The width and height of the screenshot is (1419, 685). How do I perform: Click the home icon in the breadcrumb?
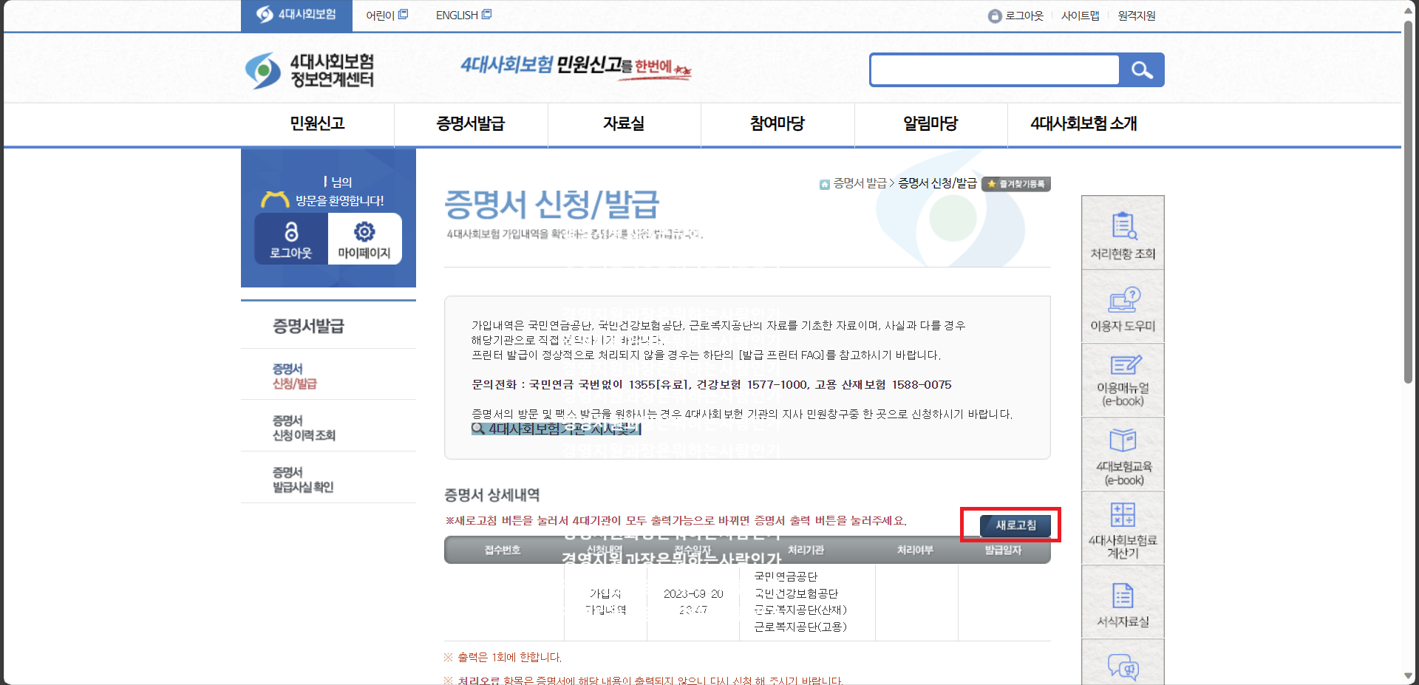pyautogui.click(x=823, y=184)
